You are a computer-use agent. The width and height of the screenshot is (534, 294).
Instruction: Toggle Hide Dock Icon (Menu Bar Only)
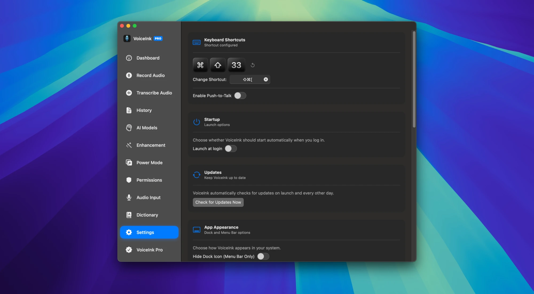point(263,256)
